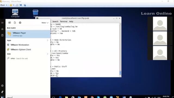
Task: Open the Terminal menu in terminal window
Action: pos(64,22)
